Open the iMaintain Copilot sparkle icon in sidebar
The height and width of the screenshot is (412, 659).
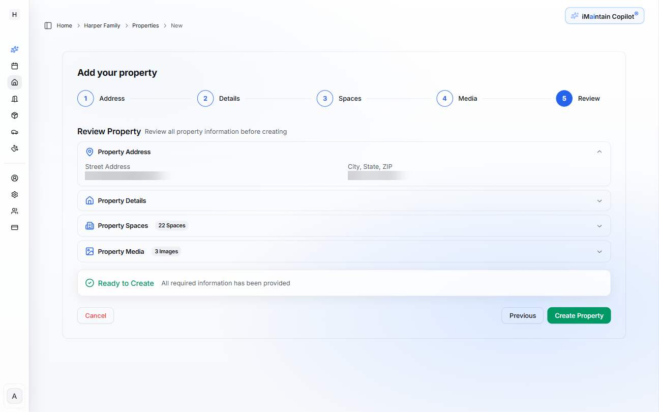point(14,49)
